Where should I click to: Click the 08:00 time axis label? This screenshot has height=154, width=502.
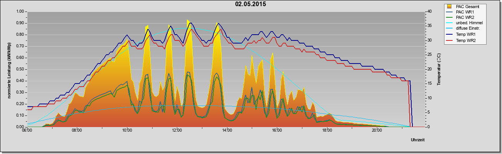tap(77, 131)
